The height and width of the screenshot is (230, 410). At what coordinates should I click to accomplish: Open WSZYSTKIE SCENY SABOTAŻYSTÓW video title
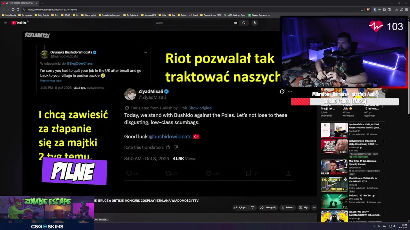pyautogui.click(x=365, y=213)
